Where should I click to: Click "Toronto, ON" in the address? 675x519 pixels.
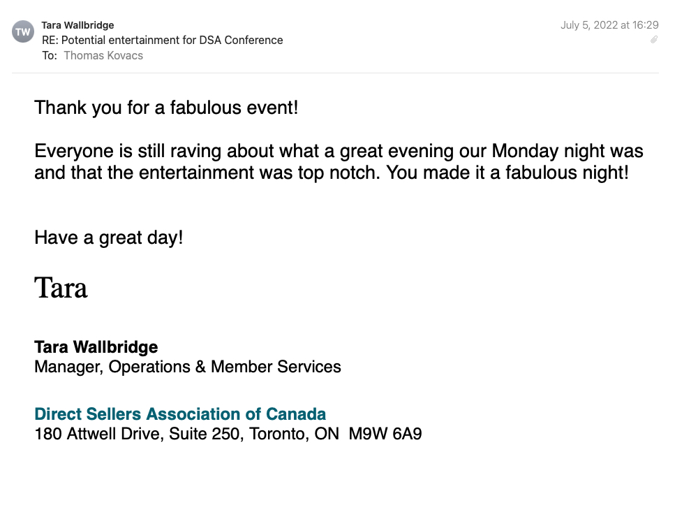(288, 434)
